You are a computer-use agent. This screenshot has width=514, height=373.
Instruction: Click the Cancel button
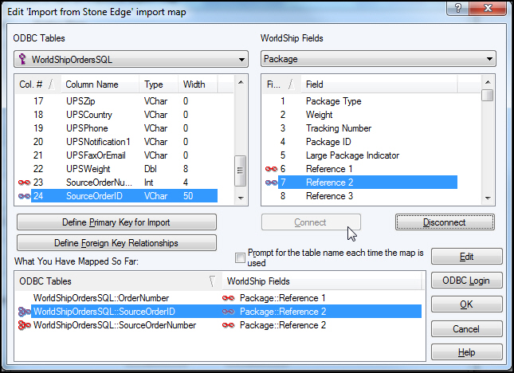click(467, 328)
